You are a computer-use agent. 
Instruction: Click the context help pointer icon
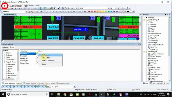pyautogui.click(x=59, y=8)
